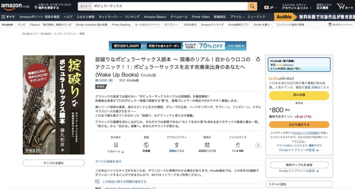Expand the 118ページ page count dropdown
The height and width of the screenshot is (189, 355).
(116, 152)
